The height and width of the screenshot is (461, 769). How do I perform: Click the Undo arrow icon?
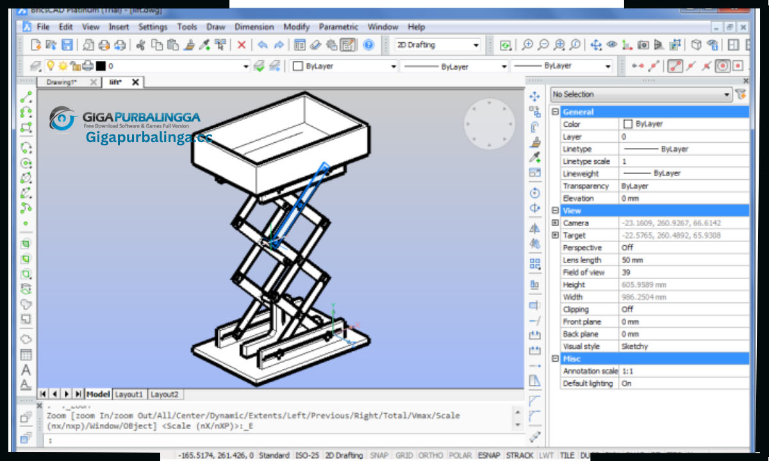coord(263,45)
